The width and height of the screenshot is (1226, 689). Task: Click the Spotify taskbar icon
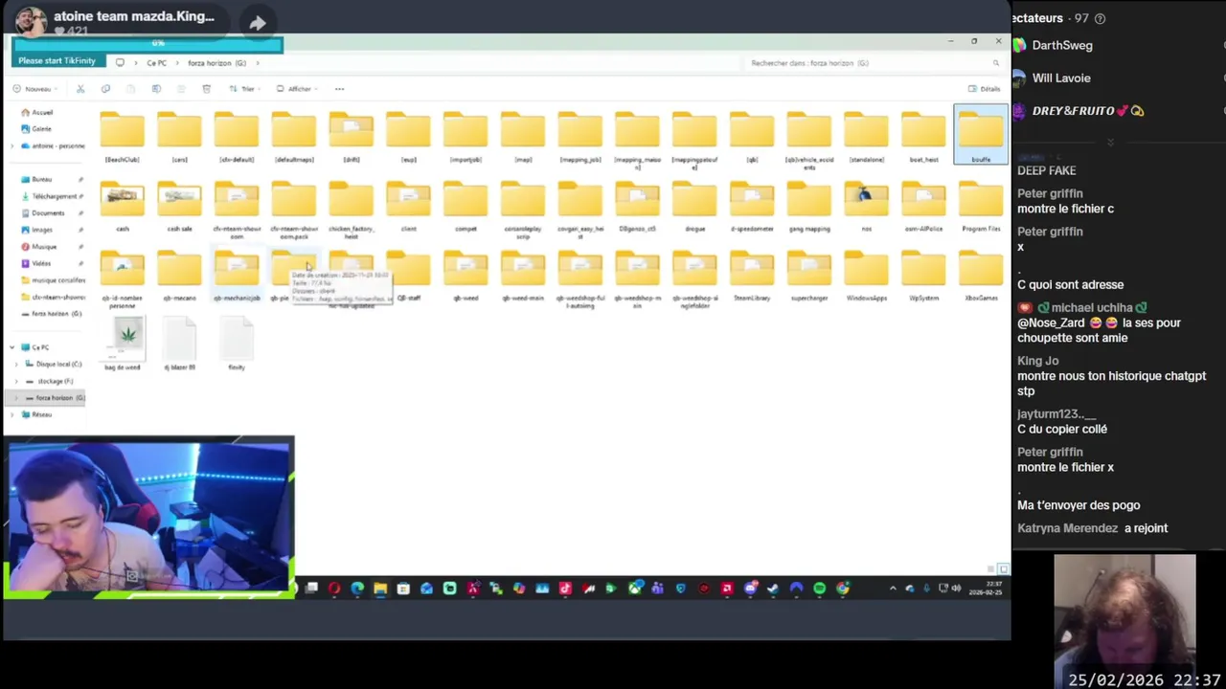820,589
